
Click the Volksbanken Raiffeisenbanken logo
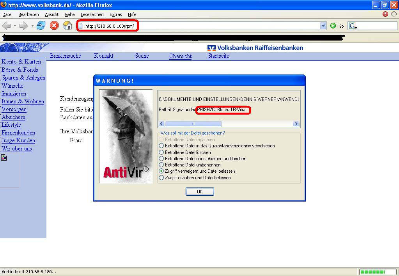(x=255, y=48)
